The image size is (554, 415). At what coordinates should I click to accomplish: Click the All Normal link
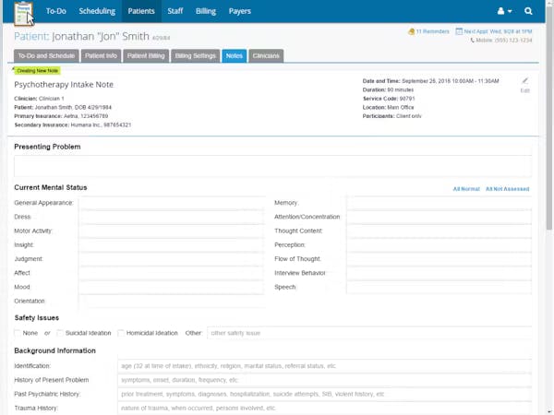(466, 189)
